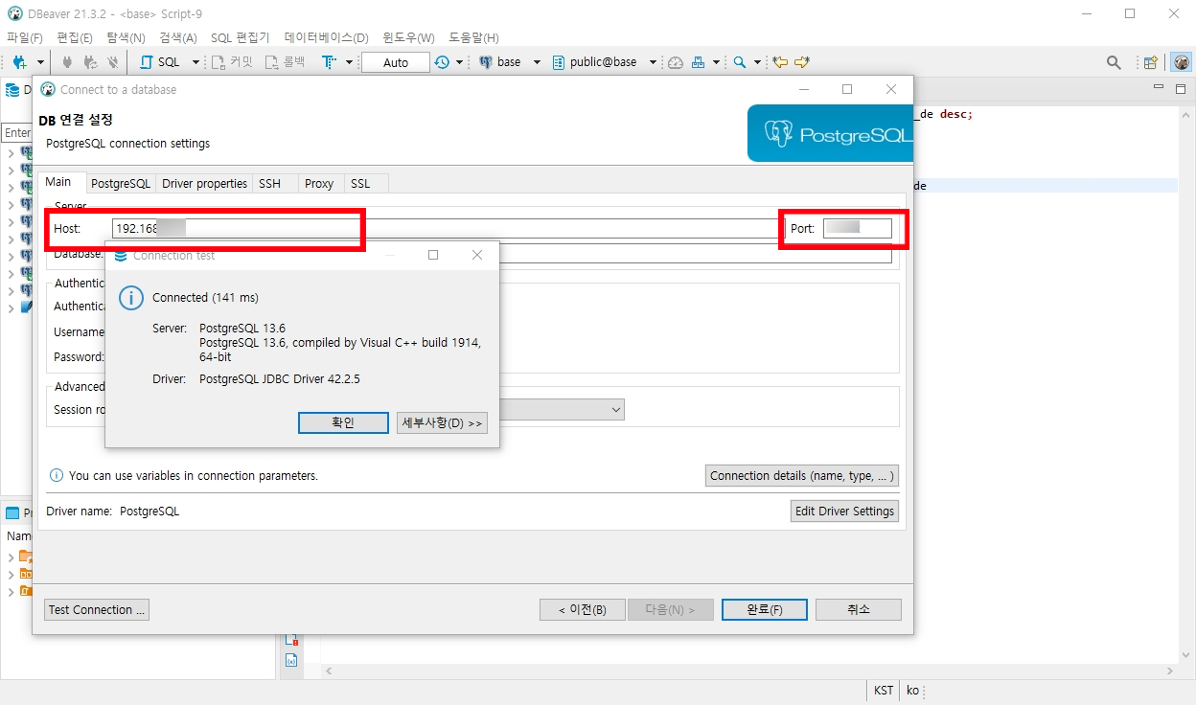Switch to the PostgreSQL tab
The height and width of the screenshot is (705, 1196).
pyautogui.click(x=121, y=183)
